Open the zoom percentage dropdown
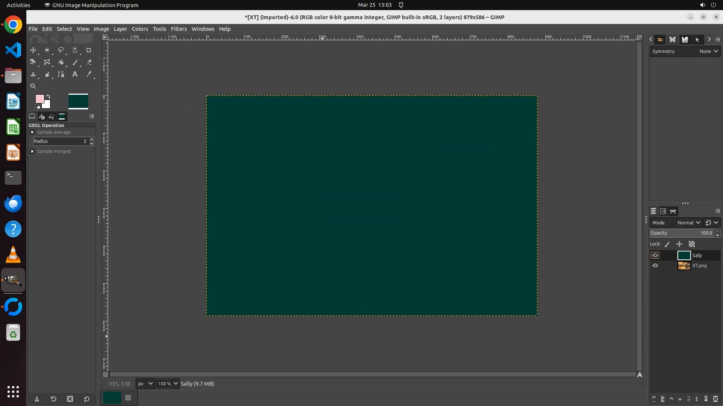Screen dimensions: 723x406 (175, 384)
